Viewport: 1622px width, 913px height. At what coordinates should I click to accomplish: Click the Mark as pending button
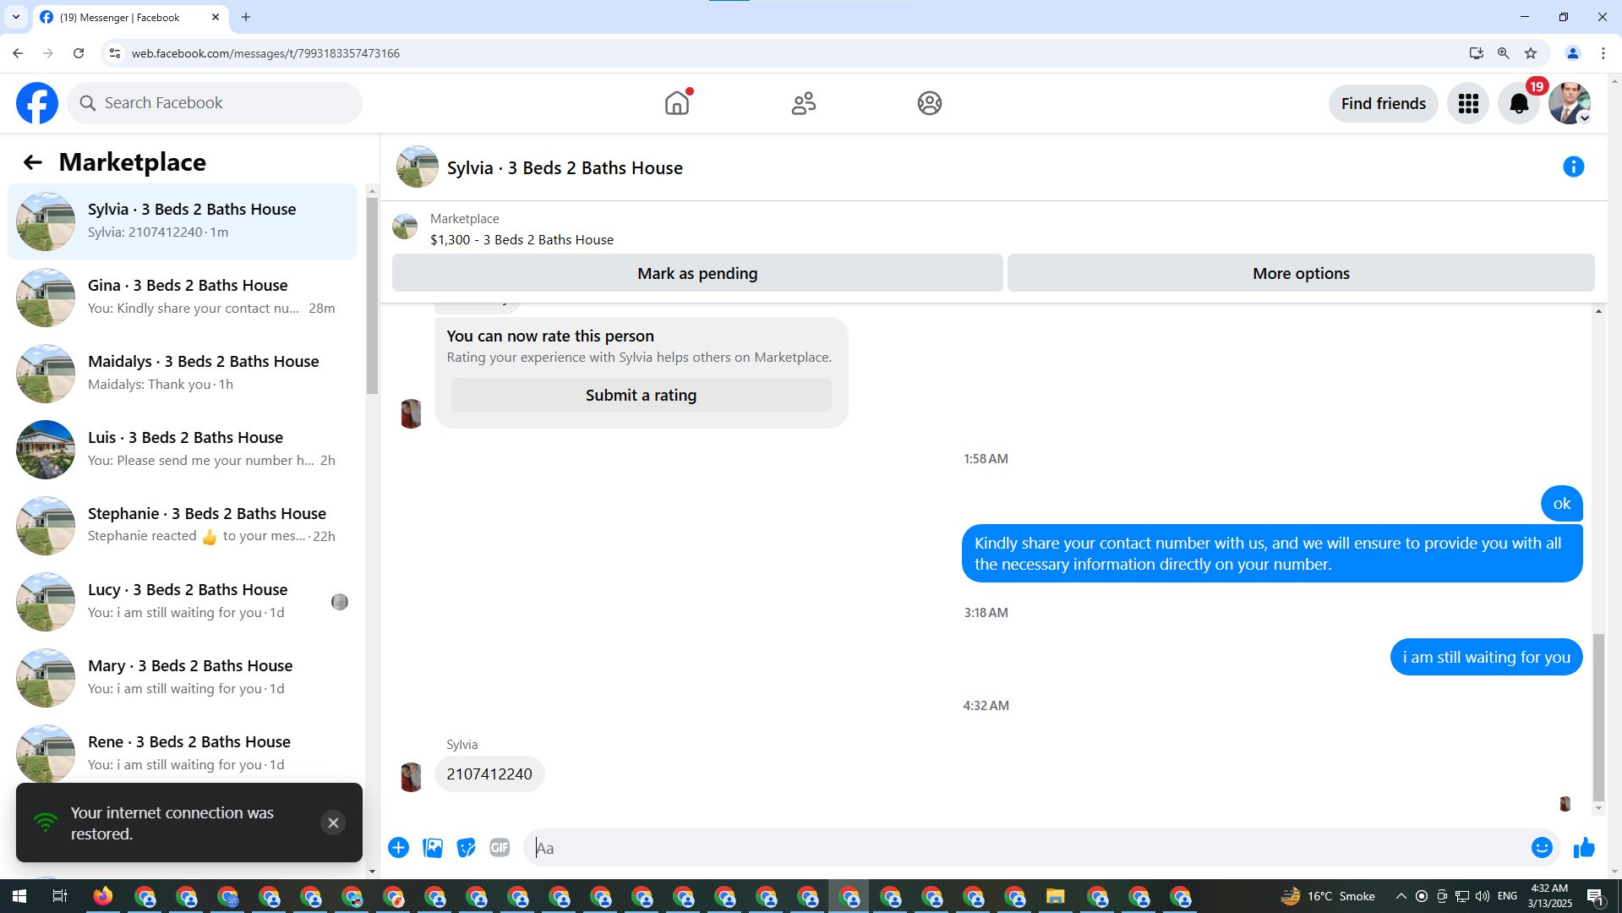pyautogui.click(x=697, y=273)
